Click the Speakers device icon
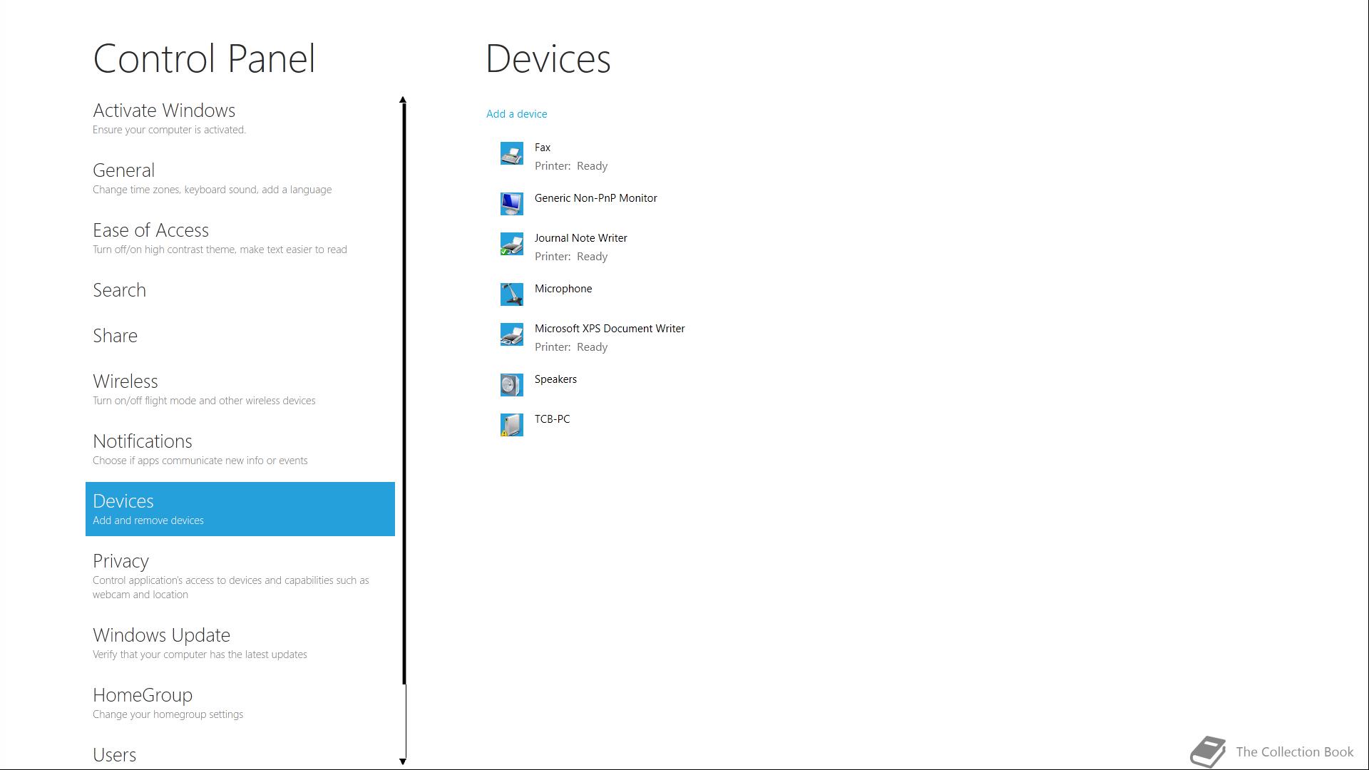The width and height of the screenshot is (1369, 770). (x=511, y=385)
